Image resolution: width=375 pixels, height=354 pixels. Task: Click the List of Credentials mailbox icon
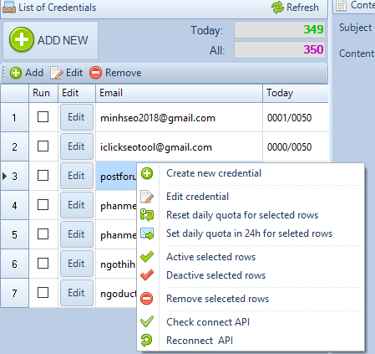pyautogui.click(x=9, y=8)
